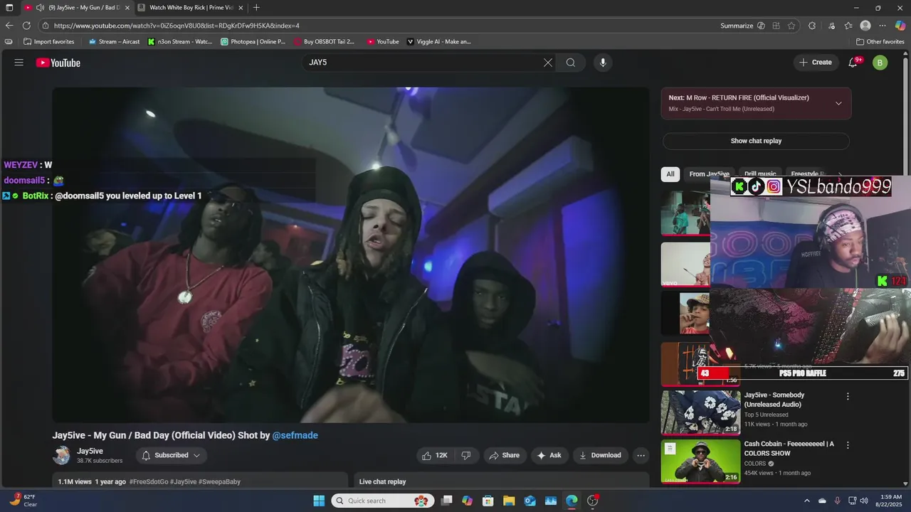This screenshot has height=512, width=911.
Task: Select the All filter chip
Action: tap(670, 174)
